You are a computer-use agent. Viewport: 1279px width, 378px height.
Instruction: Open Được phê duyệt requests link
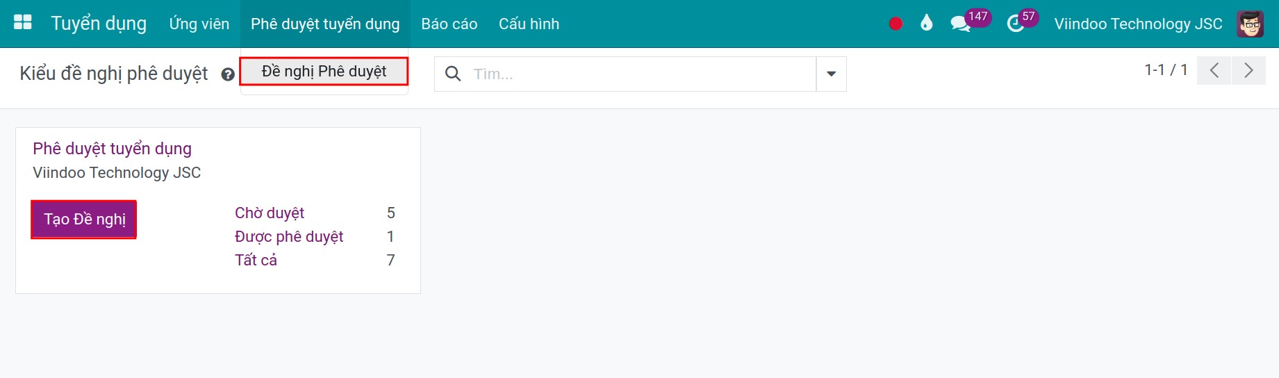tap(289, 236)
